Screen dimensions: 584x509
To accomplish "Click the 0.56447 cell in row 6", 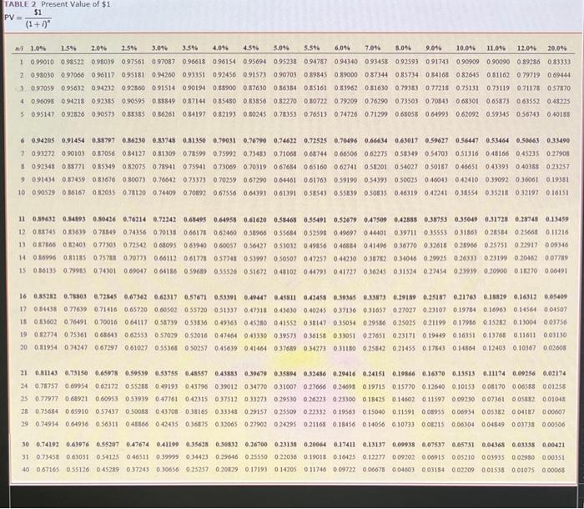I will 468,140.
